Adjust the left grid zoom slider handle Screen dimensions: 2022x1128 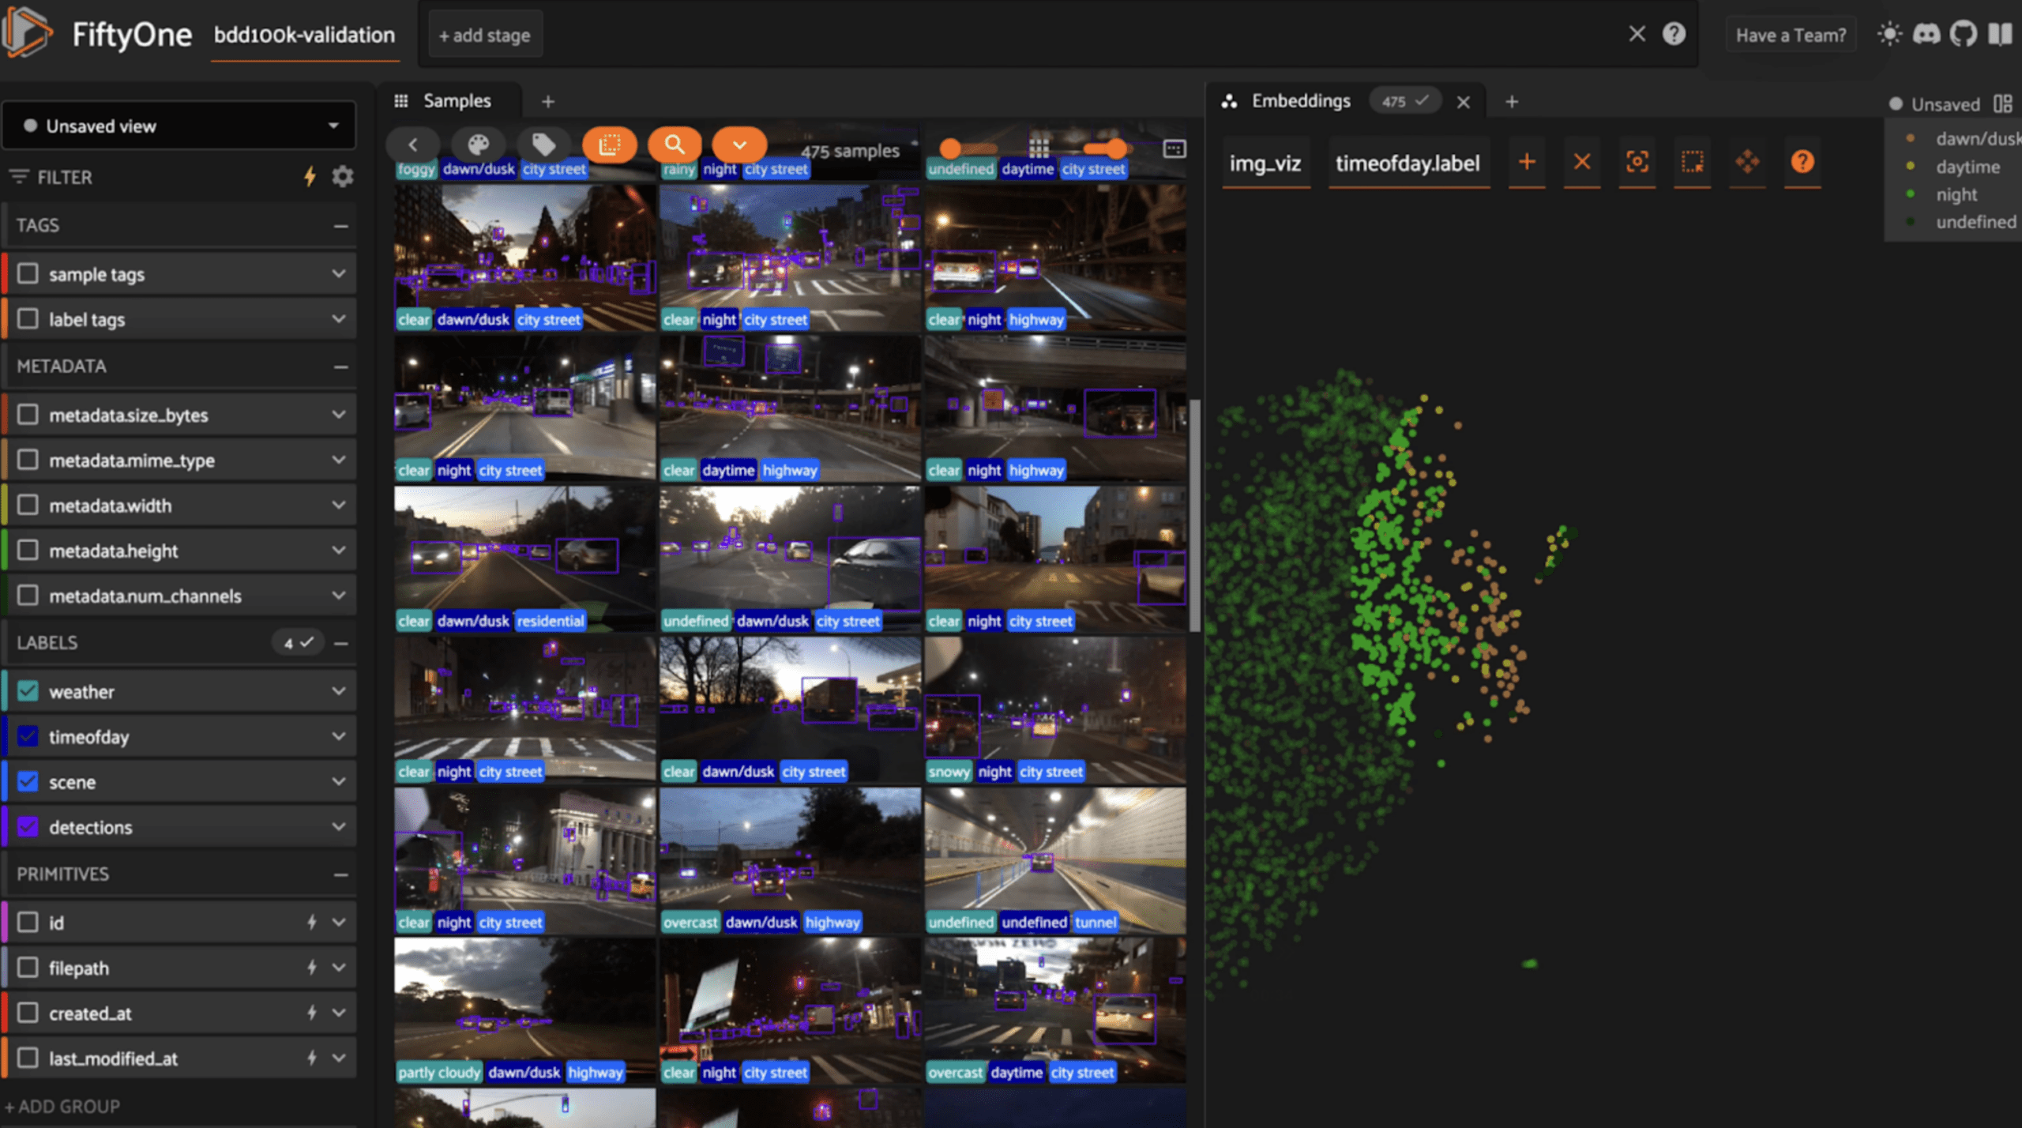click(950, 148)
